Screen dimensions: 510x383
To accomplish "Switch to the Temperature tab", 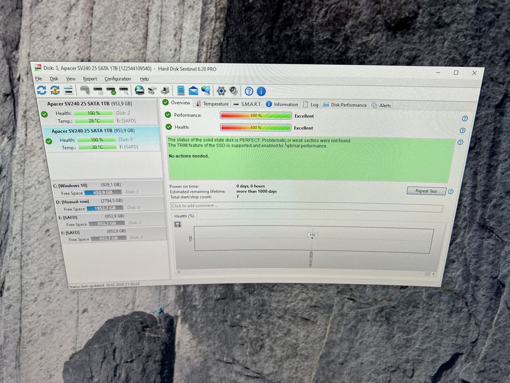I will click(212, 104).
